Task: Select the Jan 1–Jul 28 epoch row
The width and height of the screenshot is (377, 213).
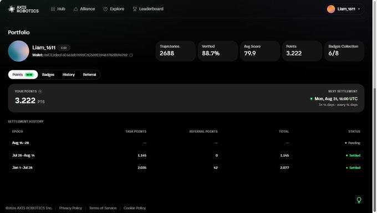Action: pyautogui.click(x=186, y=168)
